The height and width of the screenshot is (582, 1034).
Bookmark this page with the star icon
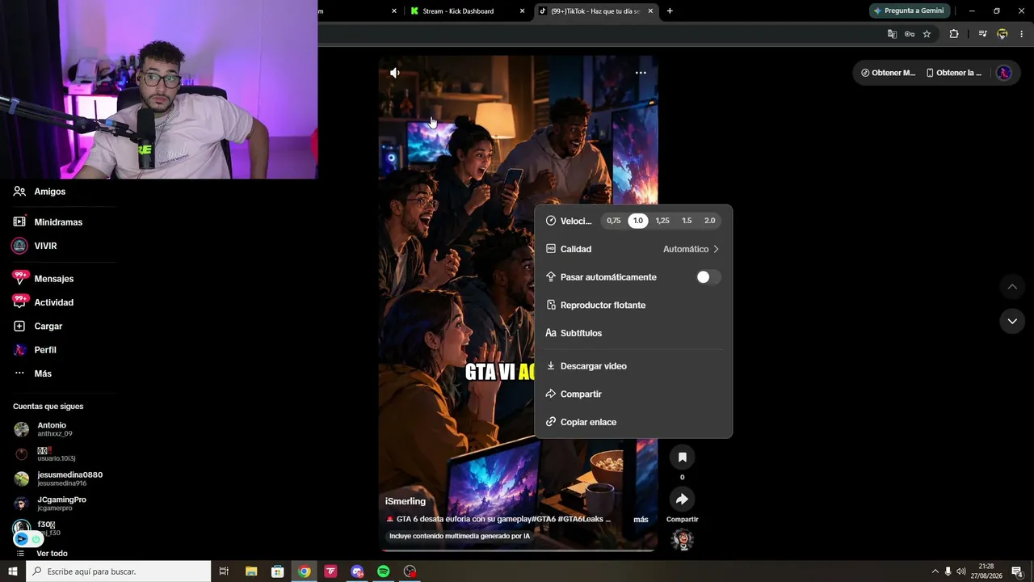927,34
